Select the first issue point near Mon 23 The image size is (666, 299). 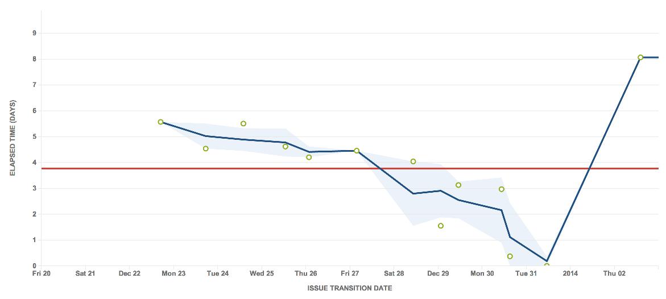(160, 122)
